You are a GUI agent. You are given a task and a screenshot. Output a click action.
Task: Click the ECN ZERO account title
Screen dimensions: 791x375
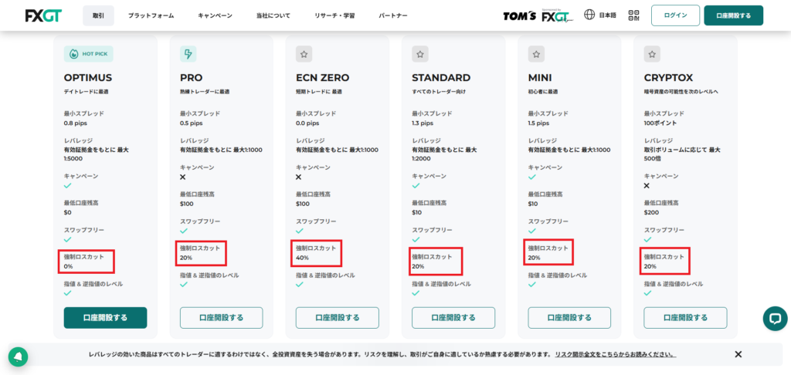pos(322,78)
